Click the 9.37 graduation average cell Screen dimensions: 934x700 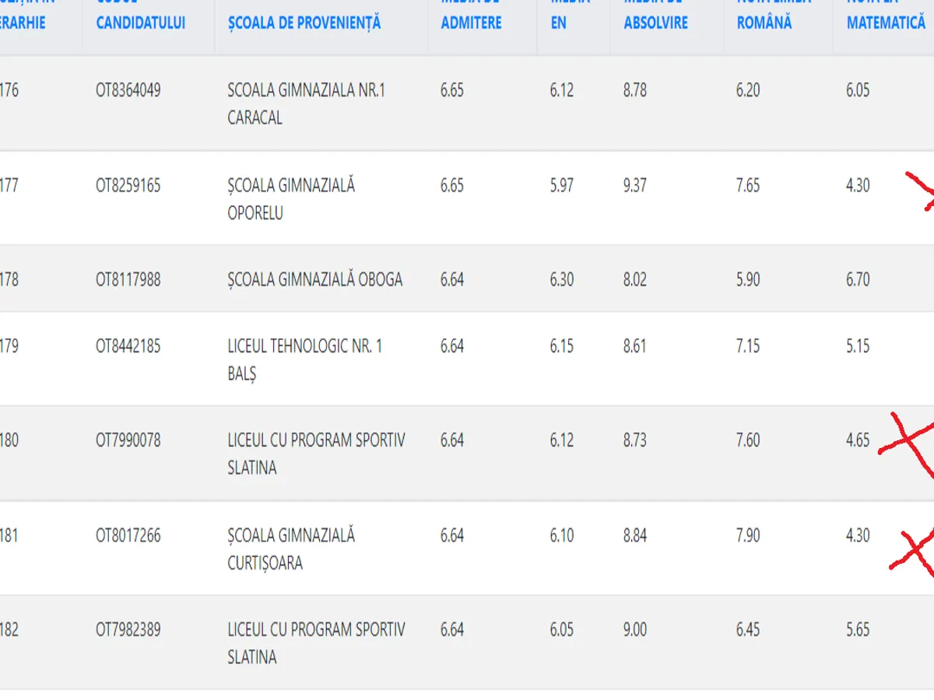click(x=635, y=186)
